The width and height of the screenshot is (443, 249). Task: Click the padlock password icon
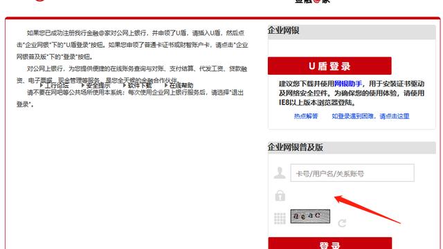click(x=280, y=195)
